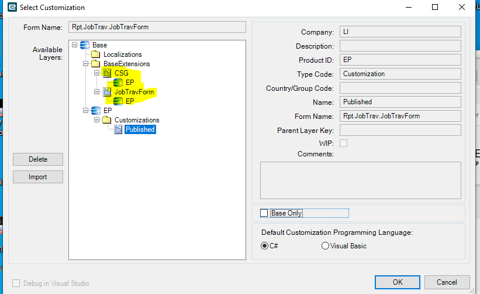
Task: Minimize the Select Customization window
Action: click(x=409, y=7)
